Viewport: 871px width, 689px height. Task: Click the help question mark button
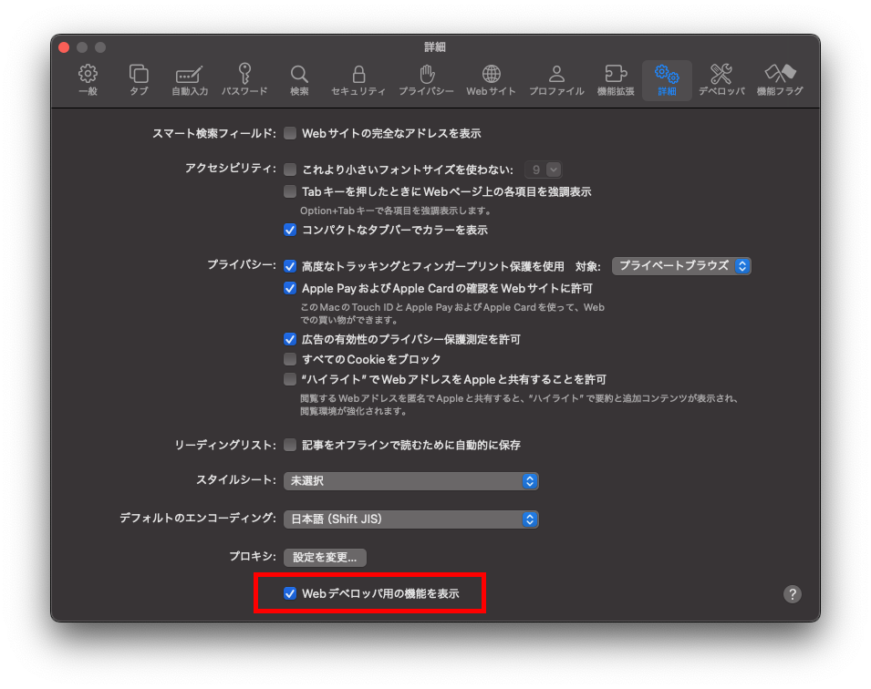pos(793,594)
